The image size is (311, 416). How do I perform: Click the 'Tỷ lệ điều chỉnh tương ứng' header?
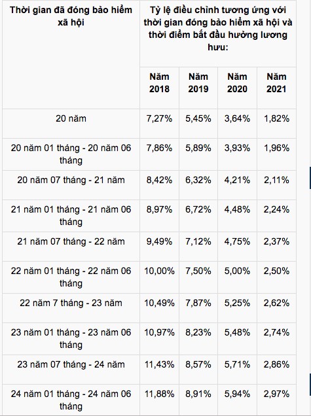click(x=218, y=29)
